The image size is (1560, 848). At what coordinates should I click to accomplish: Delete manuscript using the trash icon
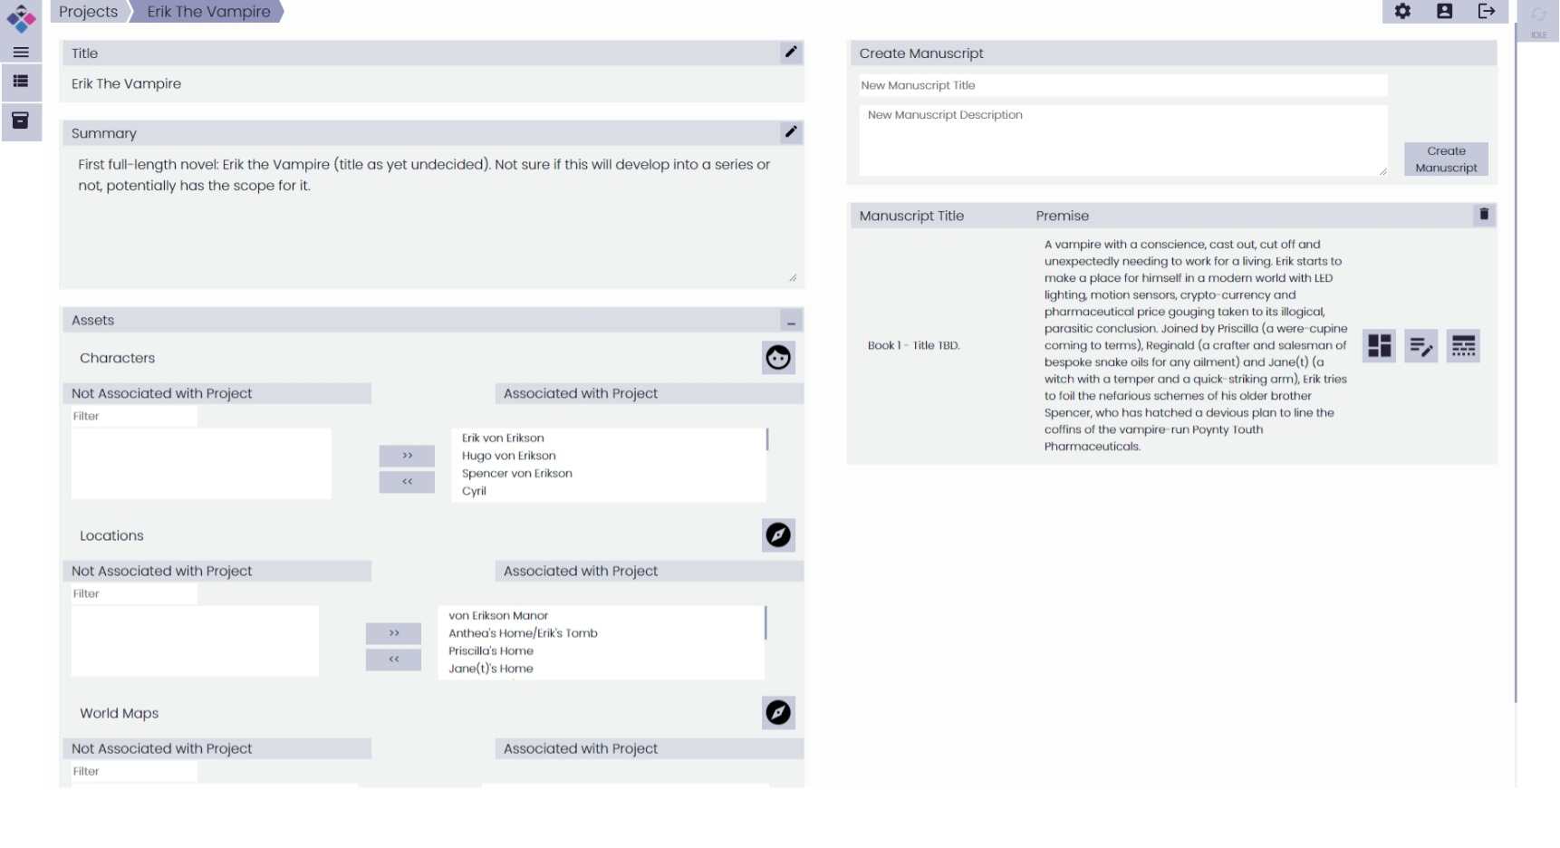[x=1484, y=215]
